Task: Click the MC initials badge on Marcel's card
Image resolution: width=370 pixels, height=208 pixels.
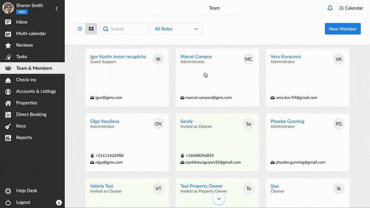Action: [249, 59]
